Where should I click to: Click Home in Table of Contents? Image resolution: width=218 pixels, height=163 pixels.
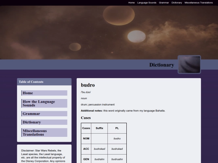[x=44, y=93]
